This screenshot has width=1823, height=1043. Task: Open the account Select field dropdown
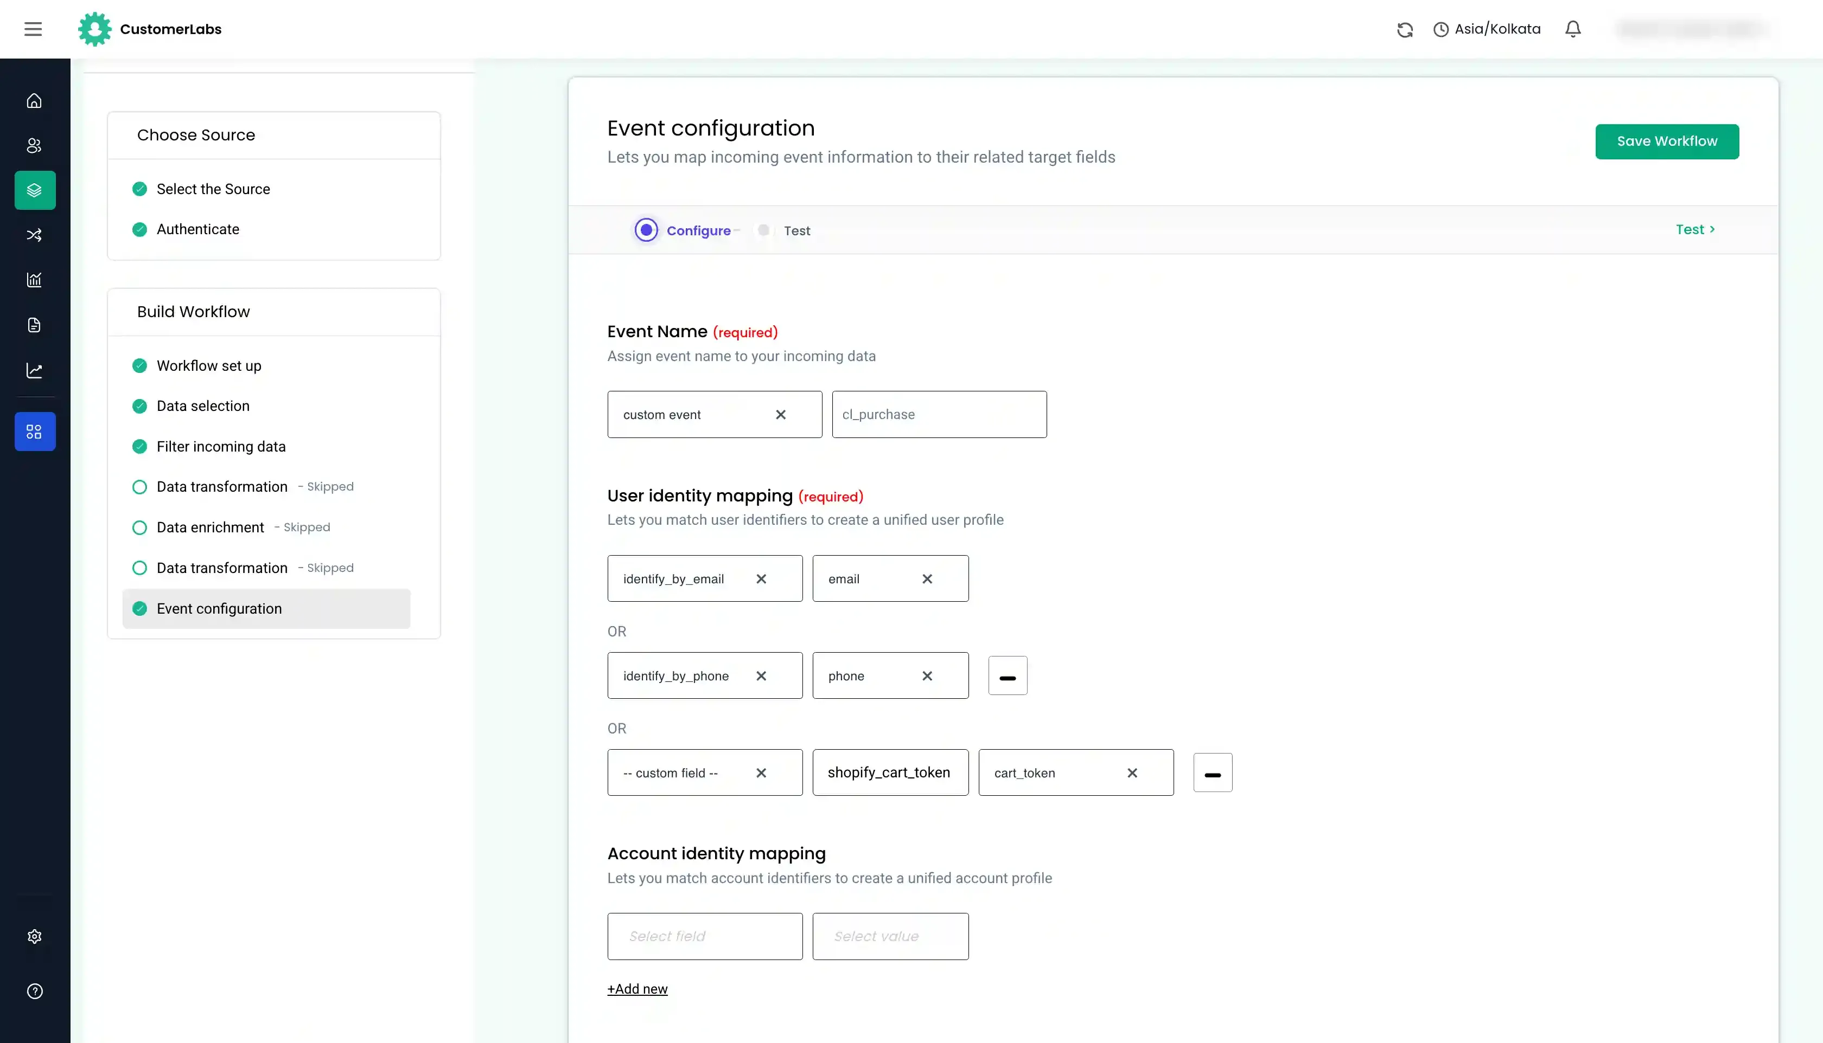pyautogui.click(x=705, y=936)
